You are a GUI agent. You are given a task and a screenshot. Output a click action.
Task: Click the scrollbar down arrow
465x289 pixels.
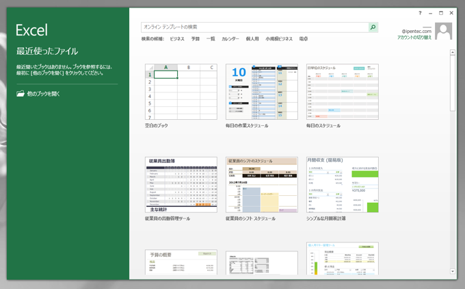453,271
